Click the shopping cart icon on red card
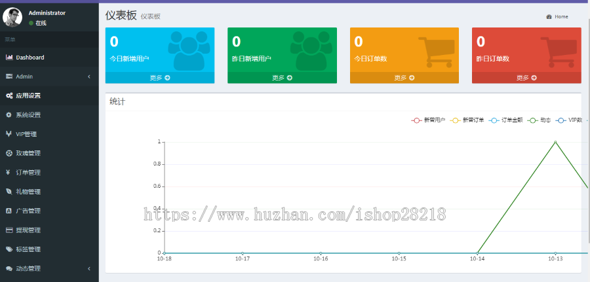Viewport: 590px width, 282px height. coord(559,52)
